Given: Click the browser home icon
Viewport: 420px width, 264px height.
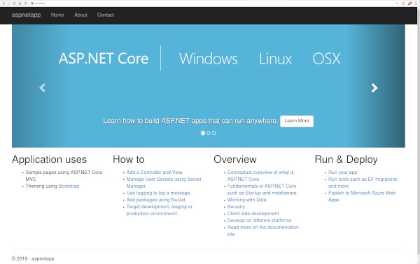Looking at the screenshot, I should coord(20,3).
